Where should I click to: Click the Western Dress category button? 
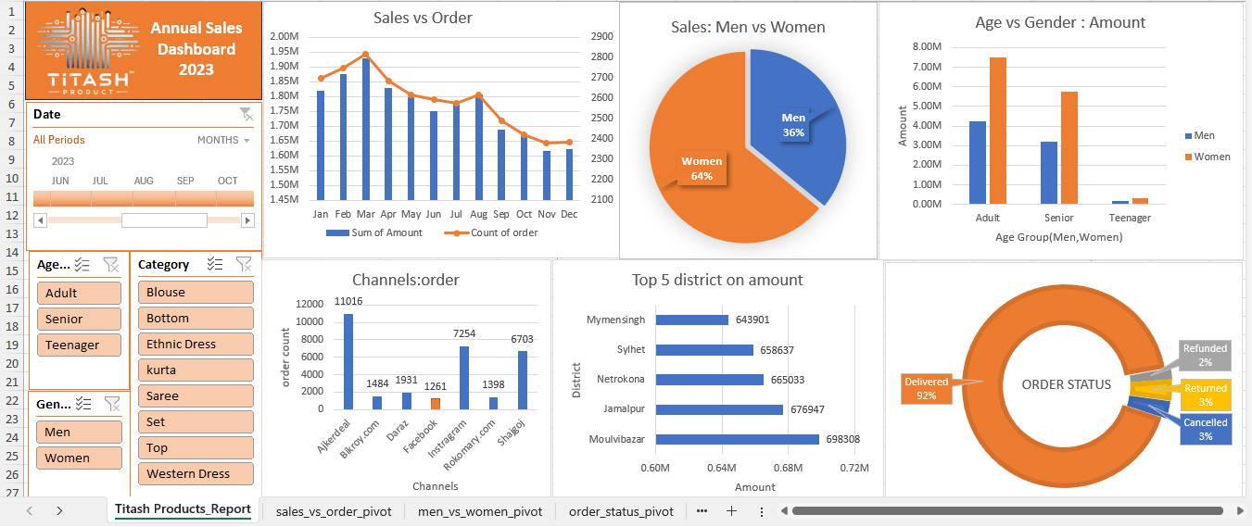pyautogui.click(x=196, y=473)
